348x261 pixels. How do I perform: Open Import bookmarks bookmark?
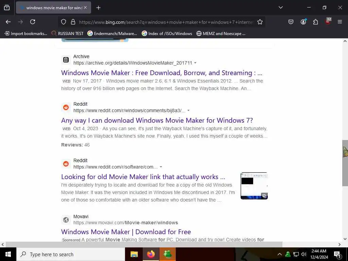[x=26, y=34]
